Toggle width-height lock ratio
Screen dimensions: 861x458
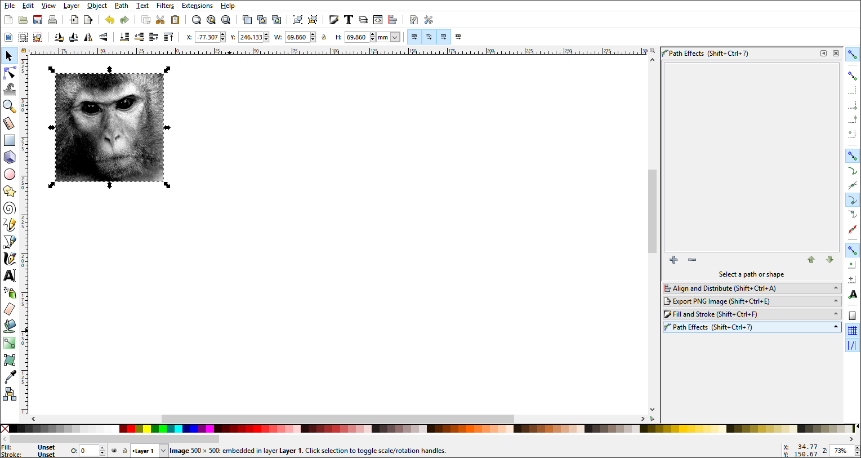pyautogui.click(x=324, y=37)
